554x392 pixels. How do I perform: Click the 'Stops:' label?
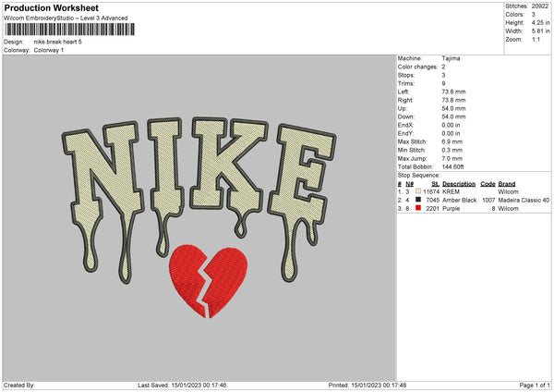pos(406,75)
